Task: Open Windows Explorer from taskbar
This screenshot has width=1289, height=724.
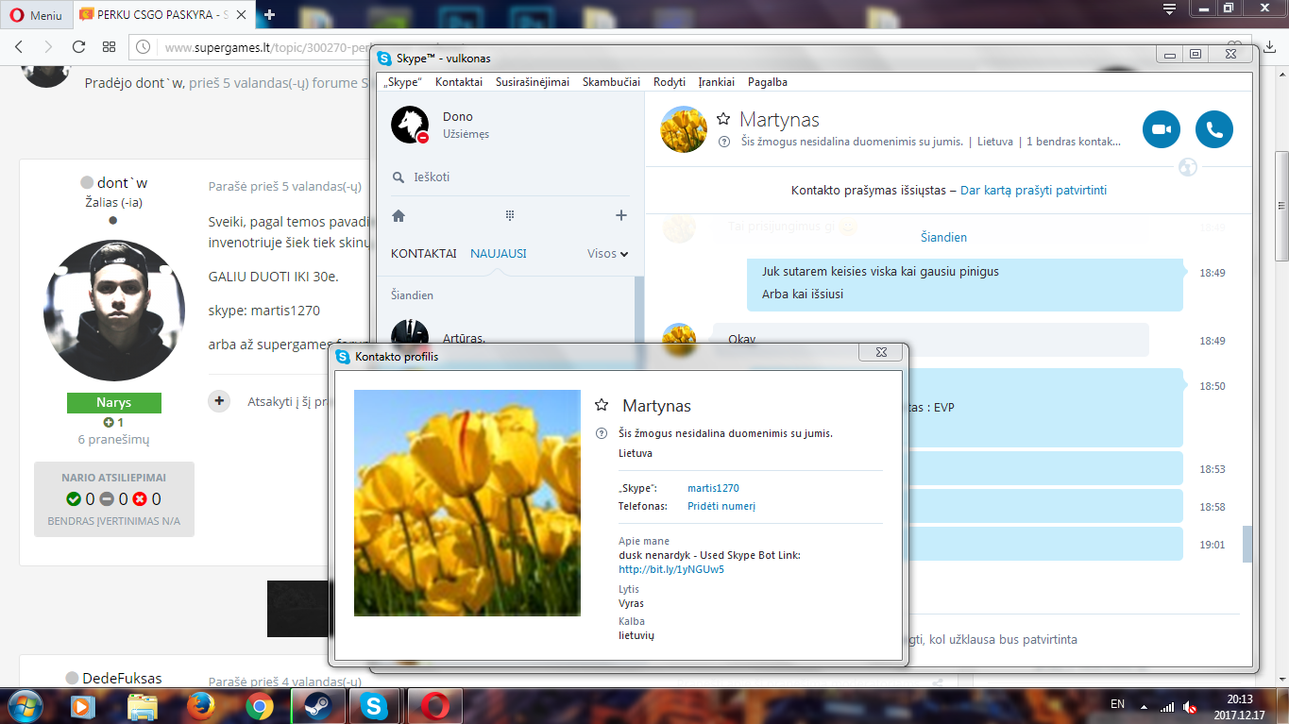Action: (143, 706)
